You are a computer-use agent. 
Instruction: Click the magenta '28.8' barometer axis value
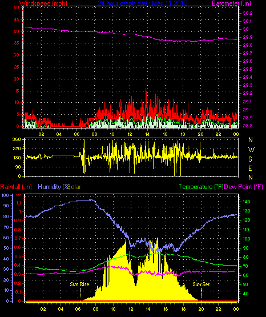coord(248,126)
